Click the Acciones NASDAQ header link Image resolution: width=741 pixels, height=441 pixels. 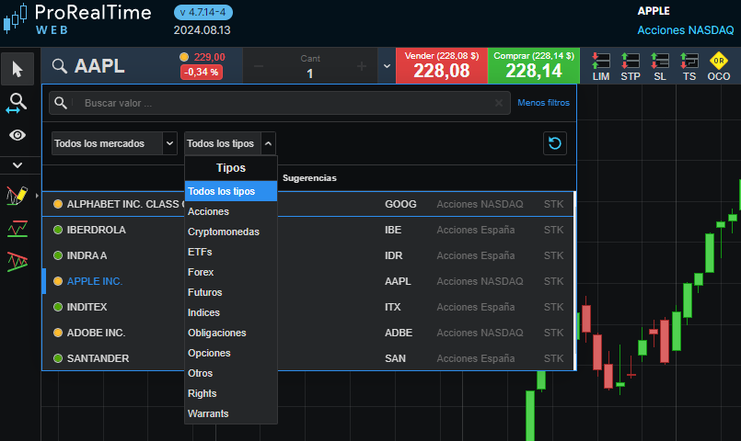tap(685, 30)
